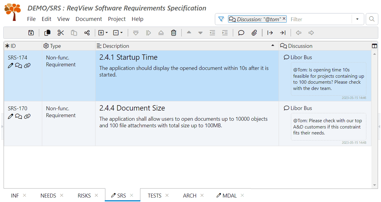Viewport: 381px width, 202px height.
Task: Open the View menu
Action: pos(63,19)
